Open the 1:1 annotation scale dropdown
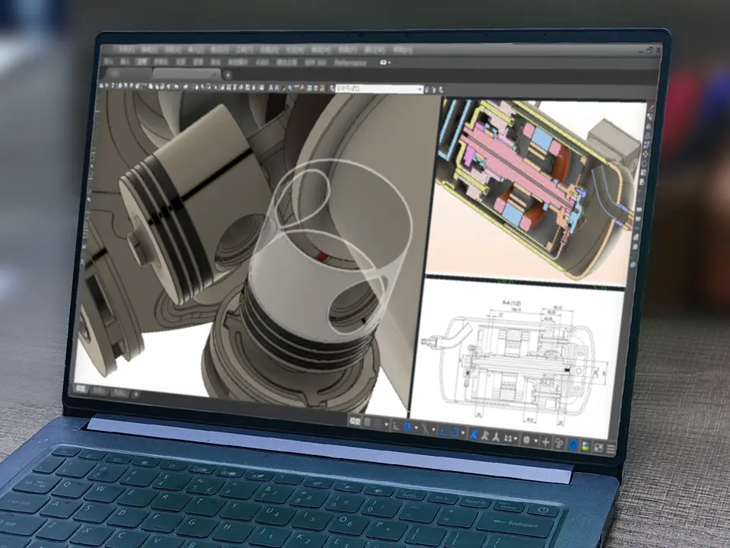Screen dimensions: 730x548 [511, 439]
